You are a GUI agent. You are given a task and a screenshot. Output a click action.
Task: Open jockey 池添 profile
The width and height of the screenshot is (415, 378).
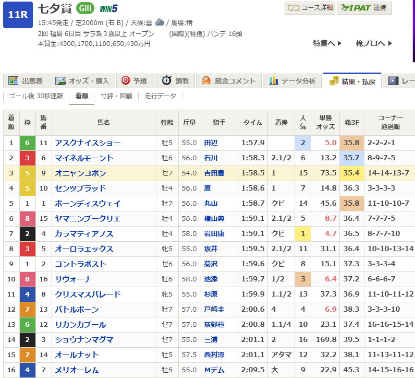click(x=211, y=279)
